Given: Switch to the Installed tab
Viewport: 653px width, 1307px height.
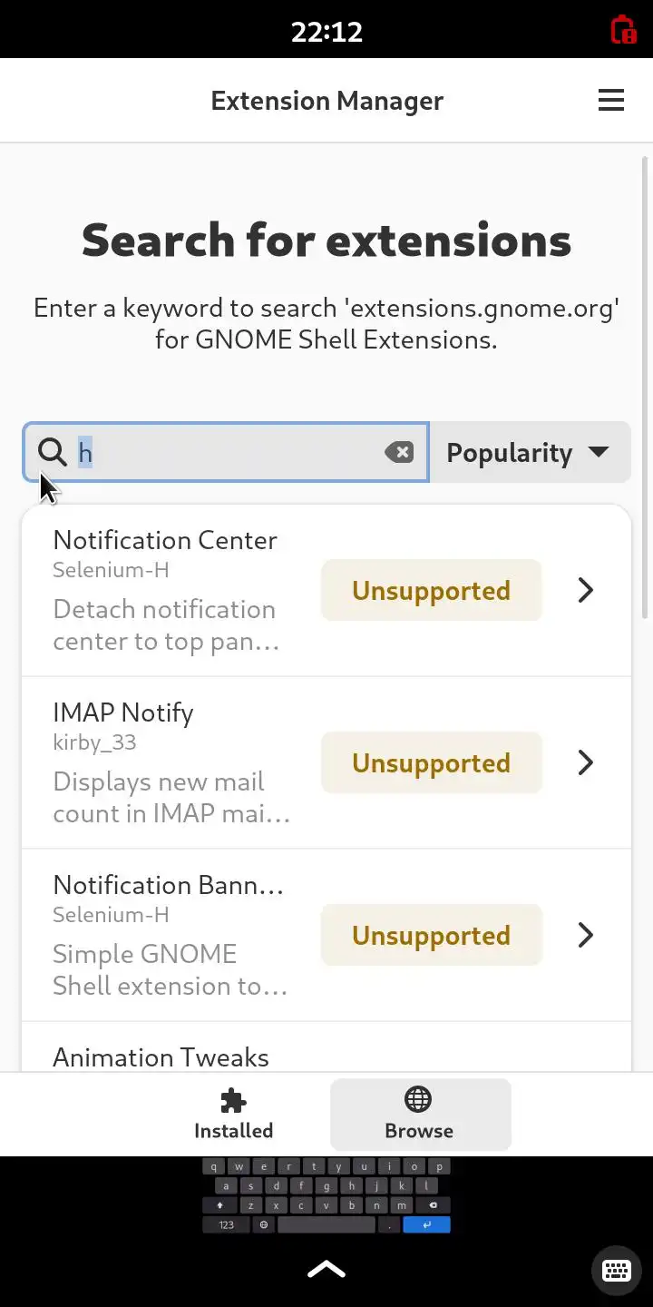Looking at the screenshot, I should 233,1115.
